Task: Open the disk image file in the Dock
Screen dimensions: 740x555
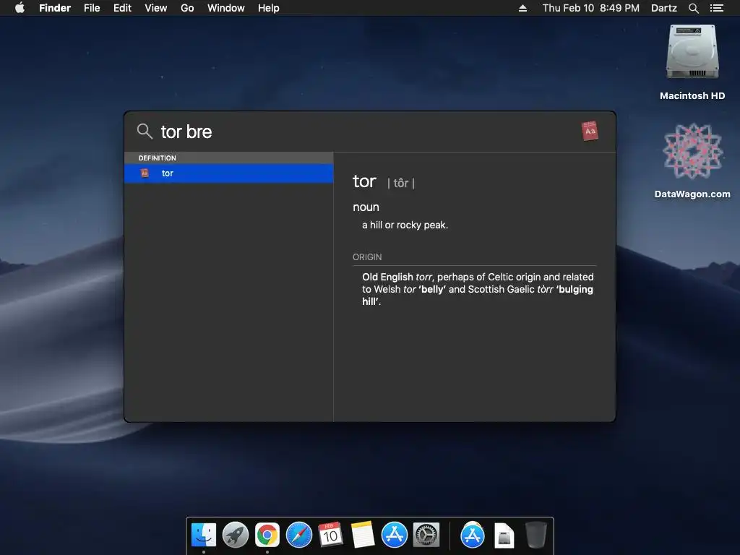Action: (x=504, y=535)
